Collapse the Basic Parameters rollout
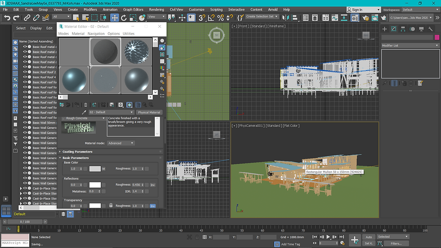The width and height of the screenshot is (441, 248). tap(76, 158)
